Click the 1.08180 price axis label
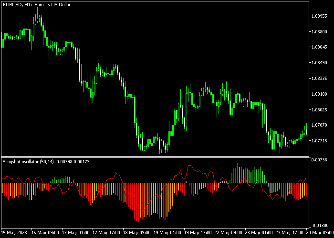Image resolution: width=334 pixels, height=238 pixels. (319, 94)
